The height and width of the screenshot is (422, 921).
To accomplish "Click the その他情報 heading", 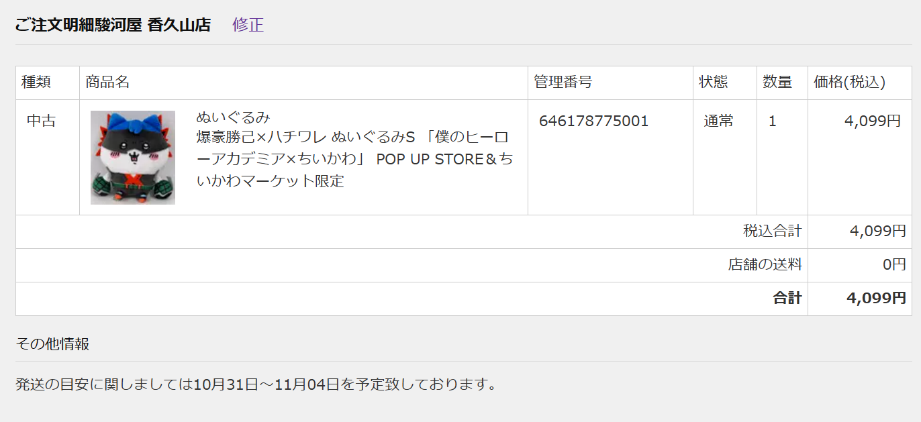I will pyautogui.click(x=52, y=344).
